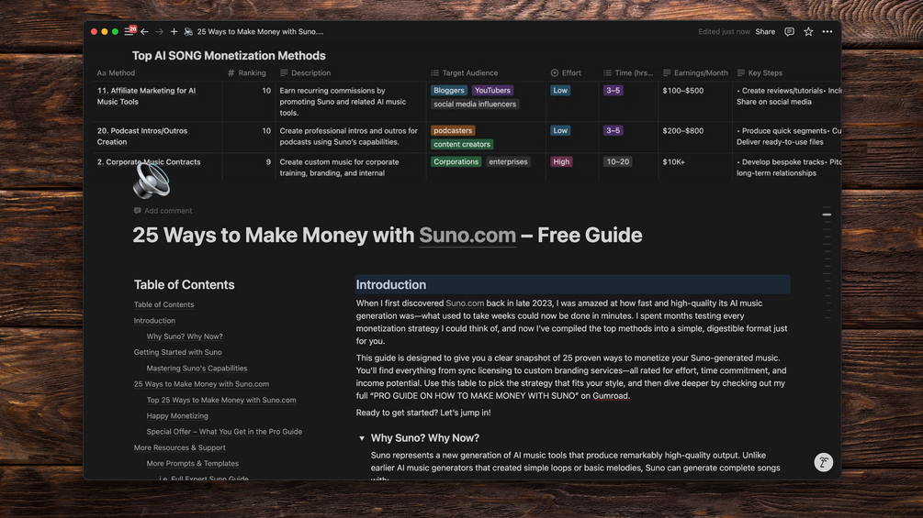Click the page title in the top bar
923x518 pixels.
point(260,32)
